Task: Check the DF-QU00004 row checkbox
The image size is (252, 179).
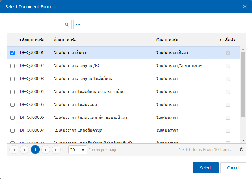Action: point(12,92)
